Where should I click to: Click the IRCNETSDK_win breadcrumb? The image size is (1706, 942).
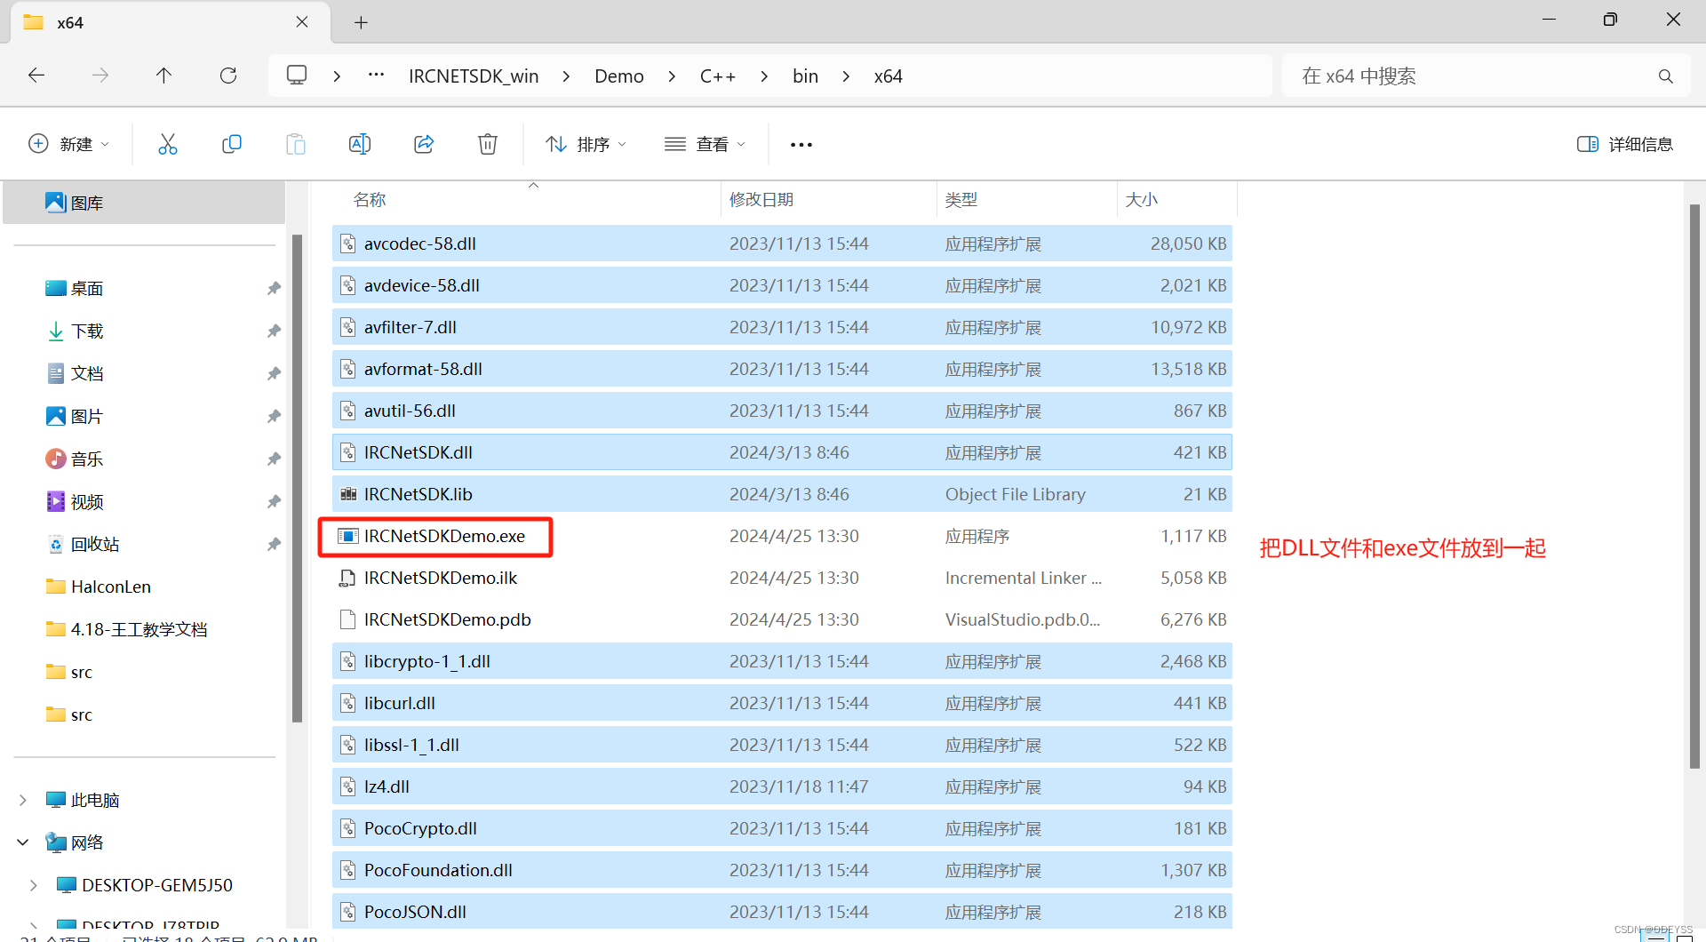tap(474, 76)
